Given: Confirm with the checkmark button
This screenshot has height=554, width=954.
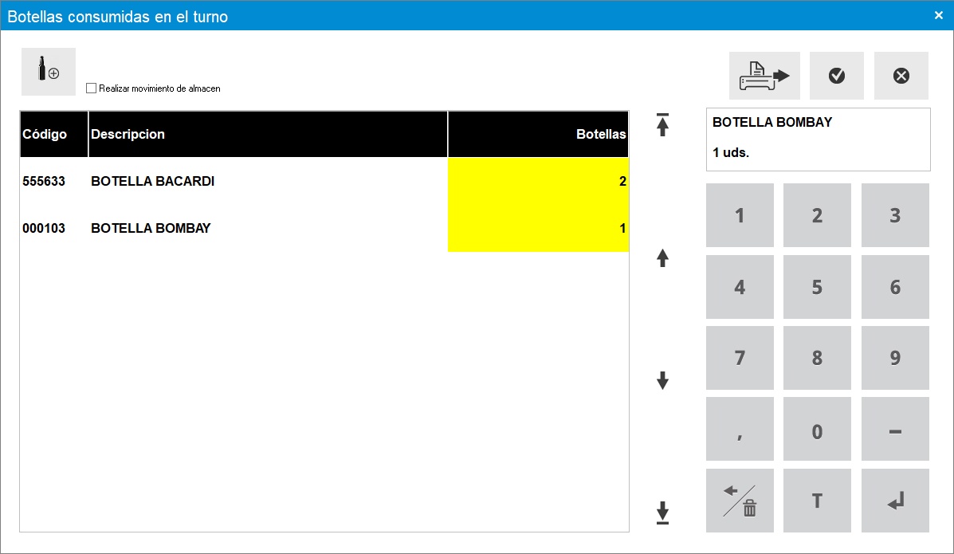Looking at the screenshot, I should (836, 76).
